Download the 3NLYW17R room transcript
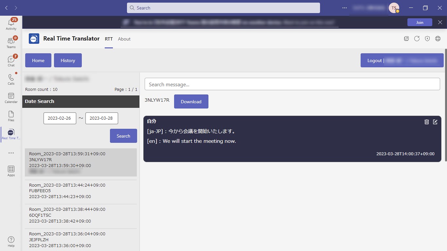Screen dimensions: 447x251 (x=191, y=102)
